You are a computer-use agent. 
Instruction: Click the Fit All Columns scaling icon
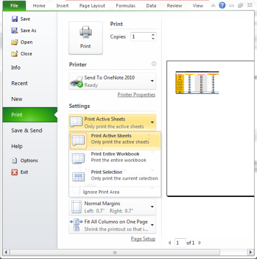[x=76, y=225]
